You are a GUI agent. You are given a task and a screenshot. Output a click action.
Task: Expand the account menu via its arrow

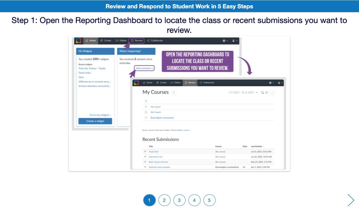tap(281, 82)
